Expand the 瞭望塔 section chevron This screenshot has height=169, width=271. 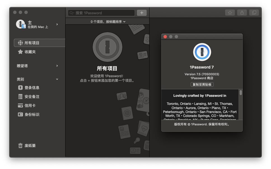click(57, 66)
